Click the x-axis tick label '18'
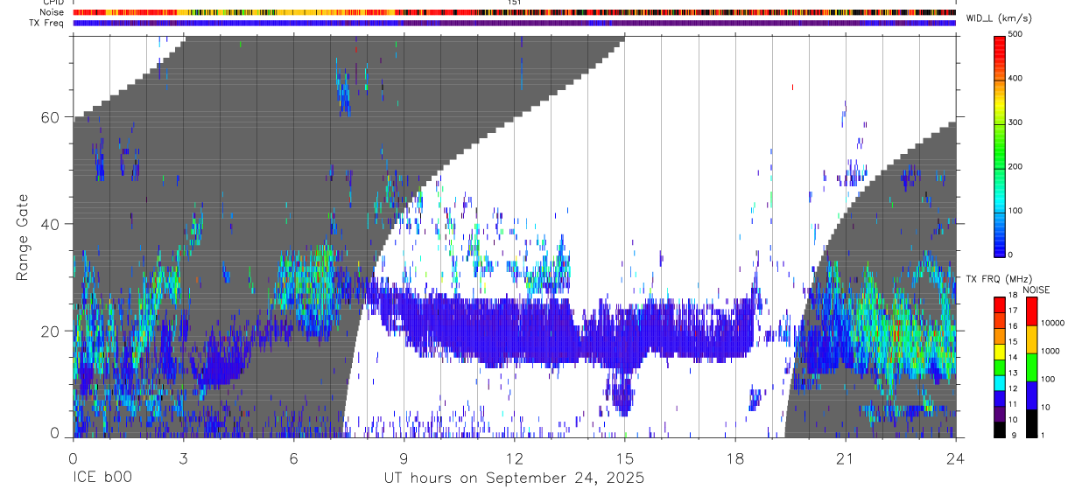 click(x=734, y=458)
